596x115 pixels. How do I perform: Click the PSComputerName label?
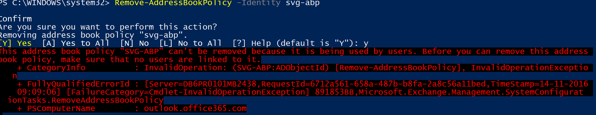(x=61, y=108)
